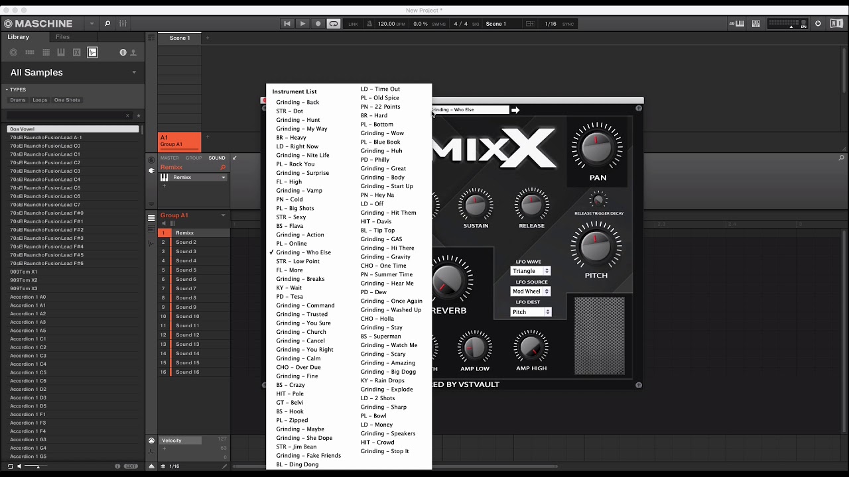
Task: Switch to the MASTER tab
Action: click(x=169, y=158)
